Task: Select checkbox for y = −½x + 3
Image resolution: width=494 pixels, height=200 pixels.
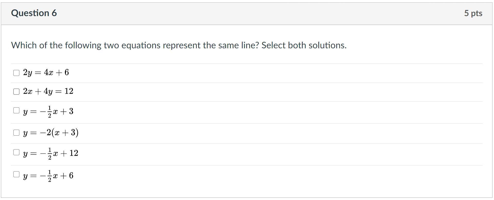Action: (16, 110)
